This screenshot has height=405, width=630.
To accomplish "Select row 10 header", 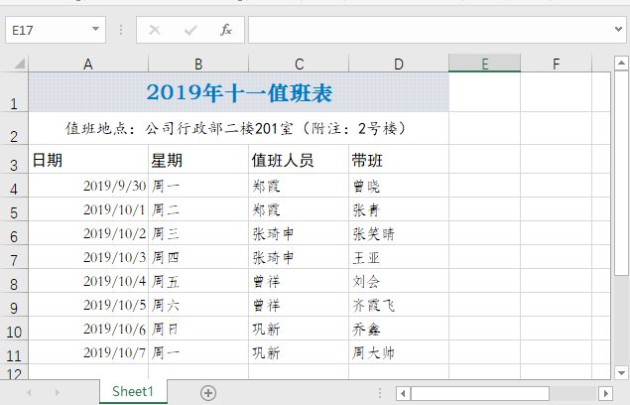I will coord(14,329).
